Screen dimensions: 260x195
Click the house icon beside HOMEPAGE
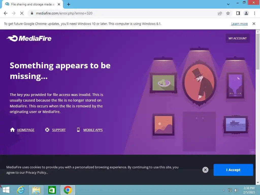click(x=12, y=130)
